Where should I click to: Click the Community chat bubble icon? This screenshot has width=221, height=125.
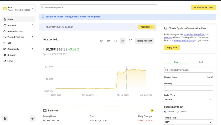(5, 49)
